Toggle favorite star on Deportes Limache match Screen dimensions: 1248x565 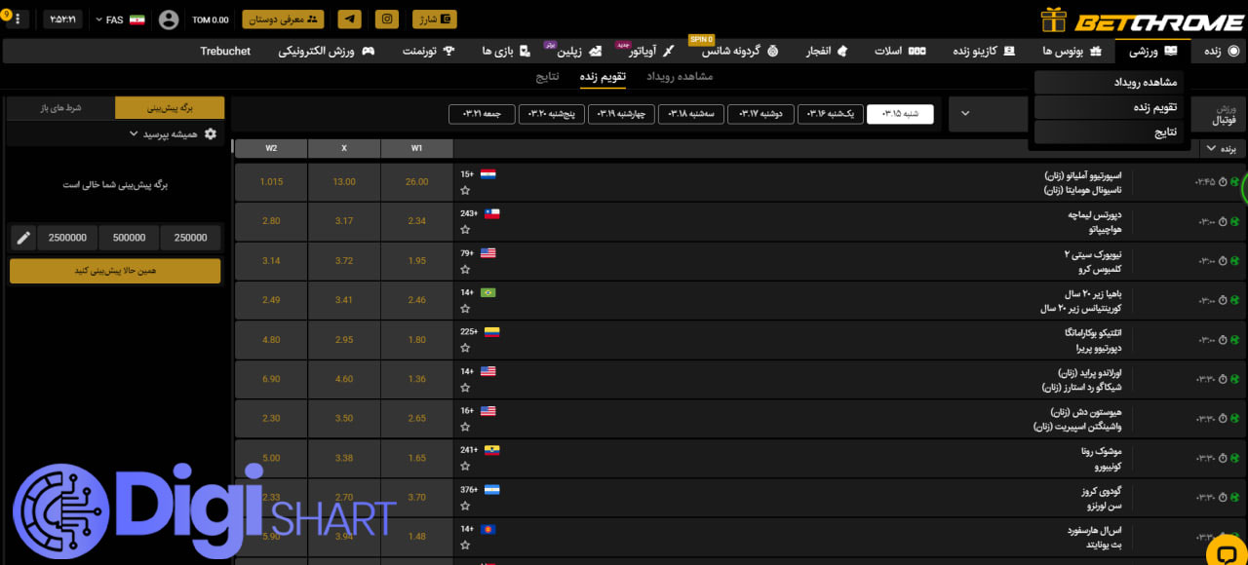[x=466, y=229]
